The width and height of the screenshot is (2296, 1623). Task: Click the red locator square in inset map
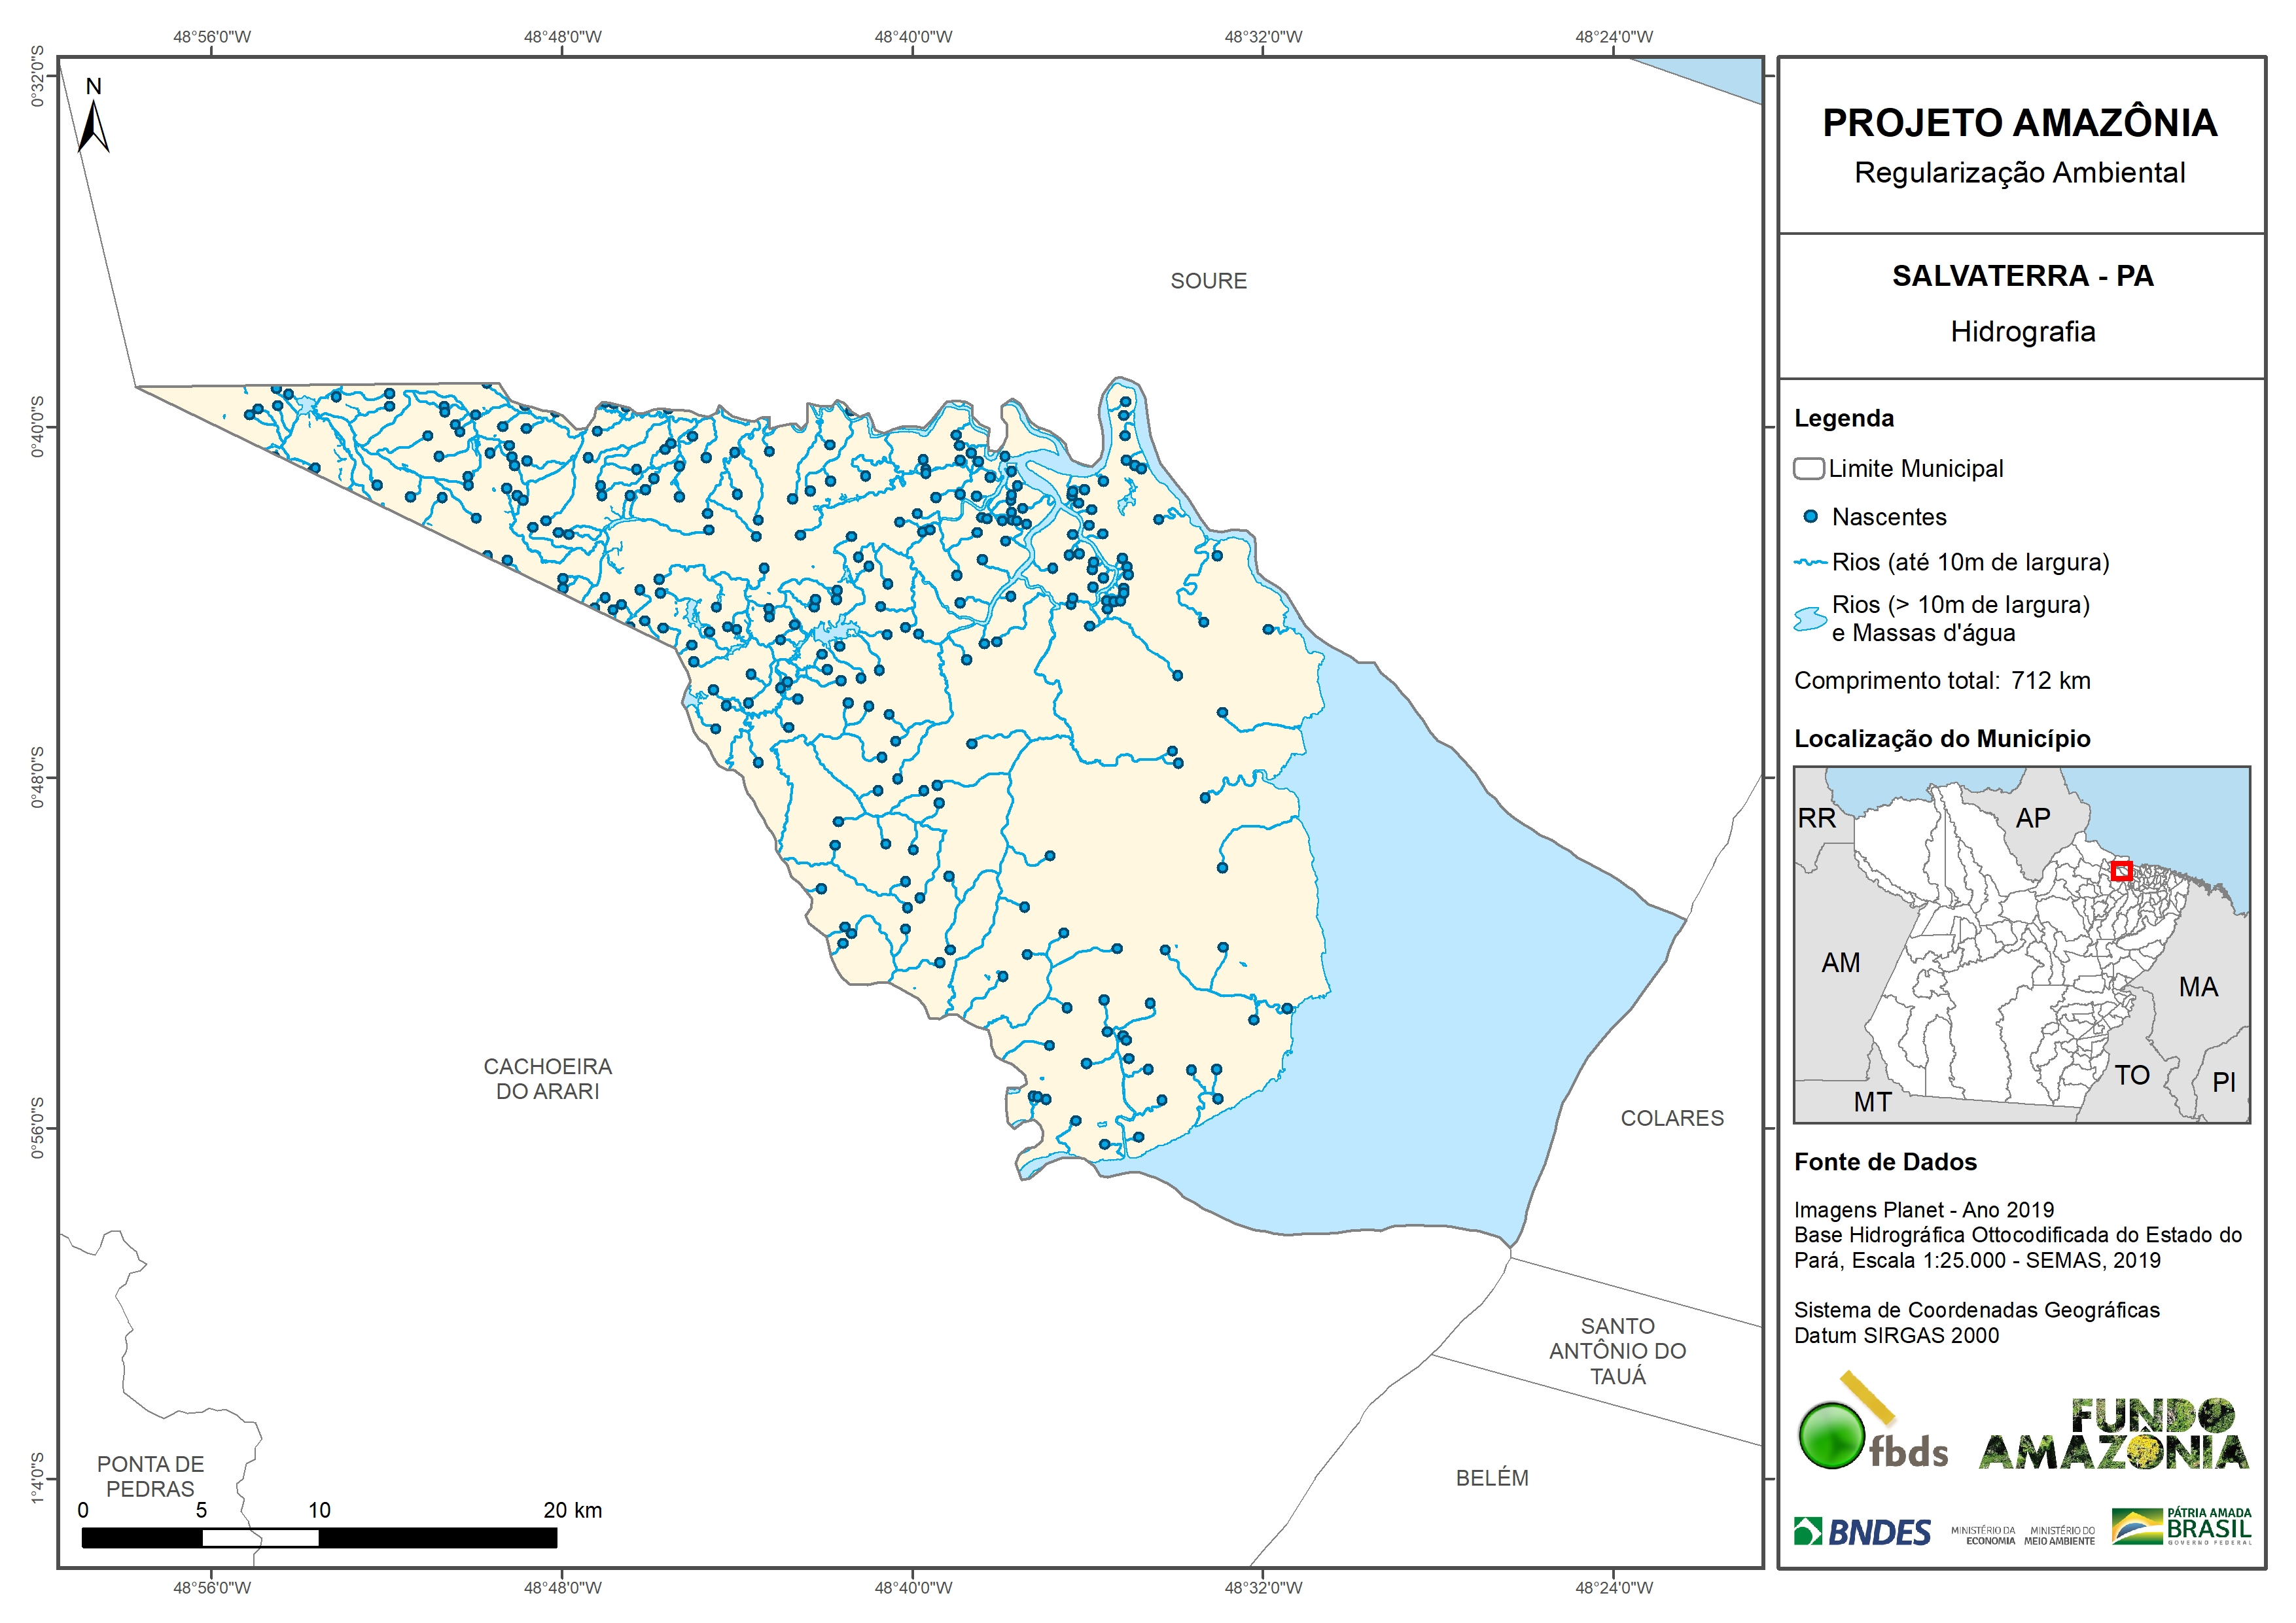pos(2121,871)
